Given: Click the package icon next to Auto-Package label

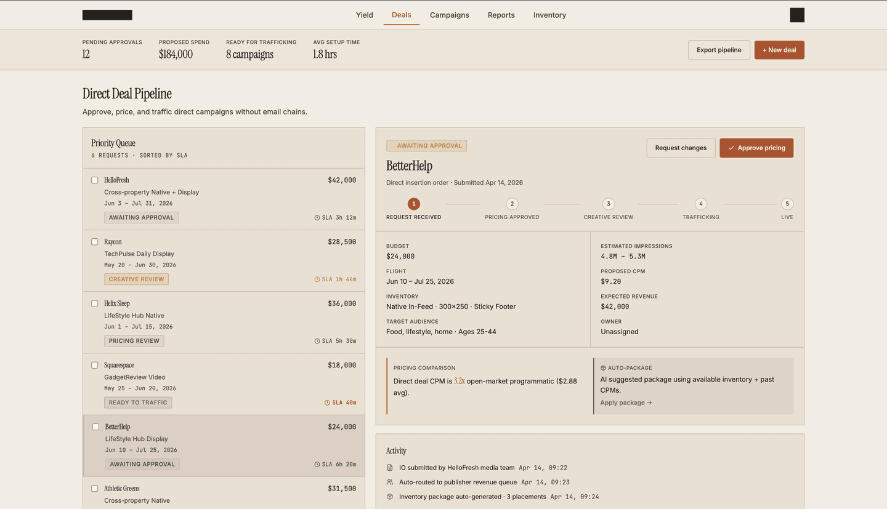Looking at the screenshot, I should (603, 368).
